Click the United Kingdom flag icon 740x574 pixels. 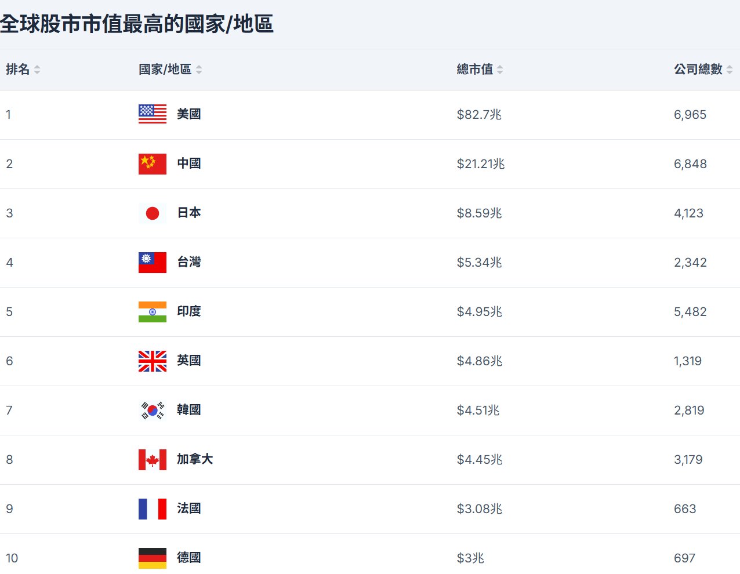pos(153,361)
